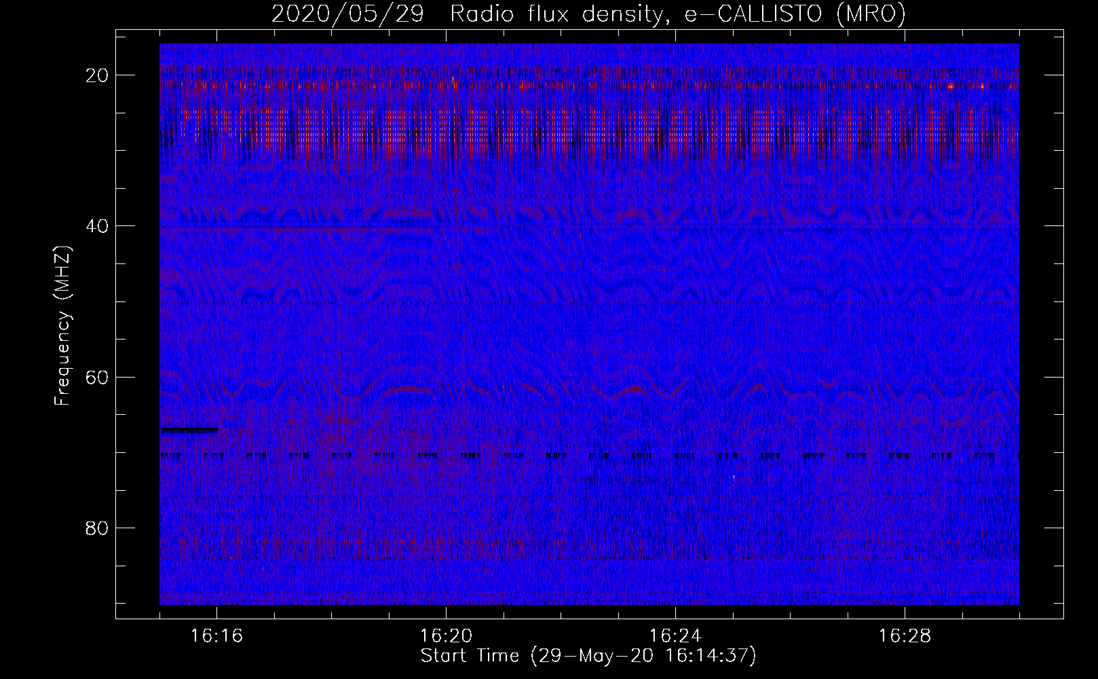1098x679 pixels.
Task: Click the 16:20 time tick label
Action: pos(447,636)
